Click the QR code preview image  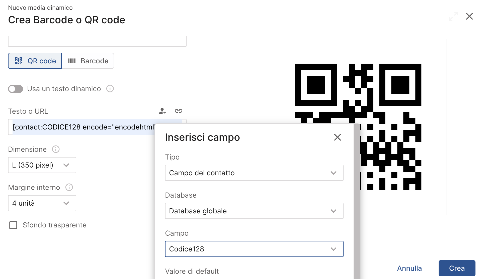point(358,127)
